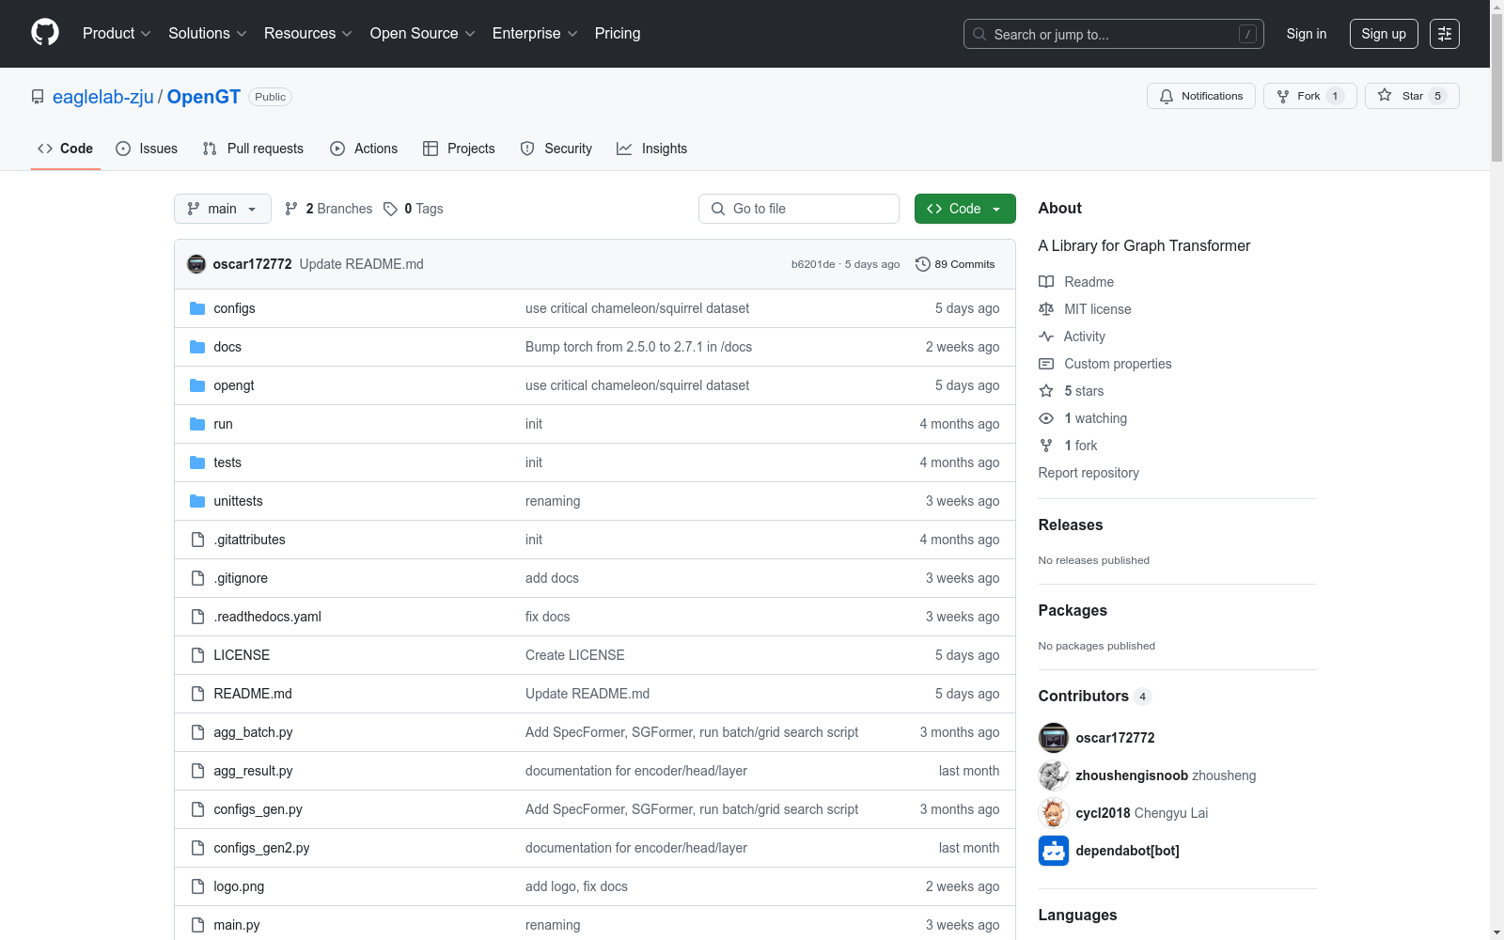The width and height of the screenshot is (1504, 940).
Task: Open the Actions tab
Action: pyautogui.click(x=364, y=149)
